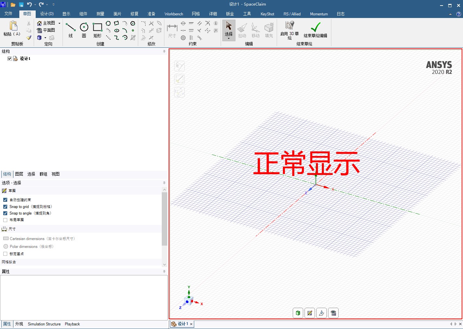The image size is (463, 329).
Task: Open the Simulation Structure panel tab
Action: click(44, 324)
